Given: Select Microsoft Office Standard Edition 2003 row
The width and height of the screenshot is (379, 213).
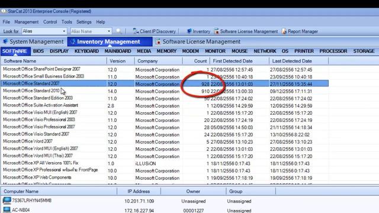Looking at the screenshot, I should (x=165, y=98).
